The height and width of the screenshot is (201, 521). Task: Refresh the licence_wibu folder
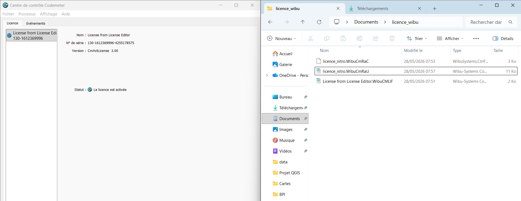tap(319, 22)
